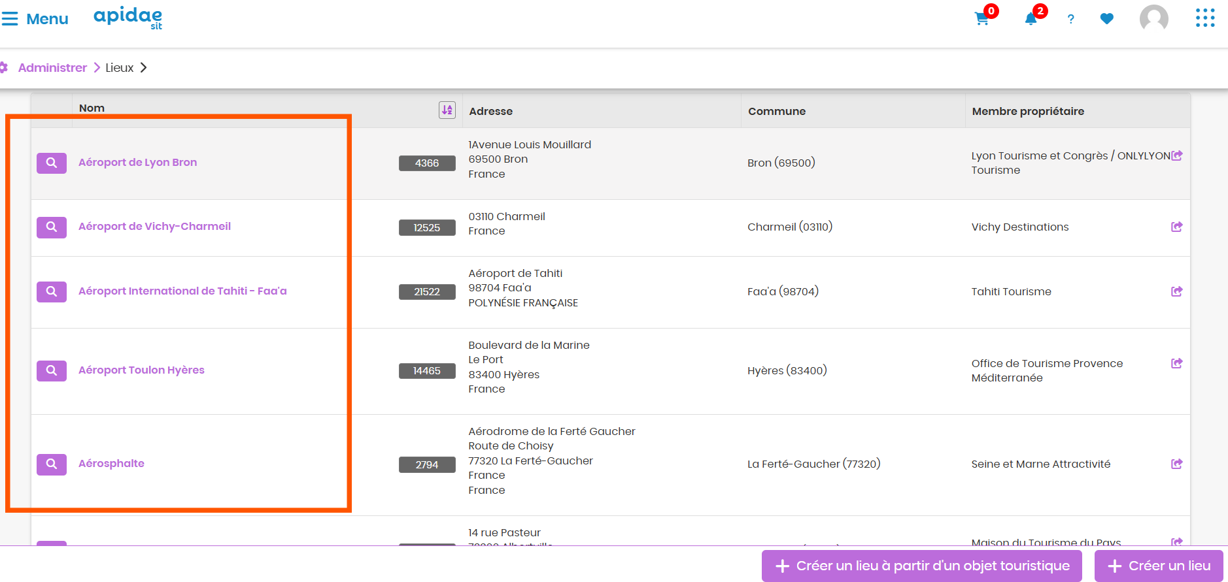Open Aéroport International de Tahiti - Faa'a link
The height and width of the screenshot is (582, 1228).
click(182, 291)
